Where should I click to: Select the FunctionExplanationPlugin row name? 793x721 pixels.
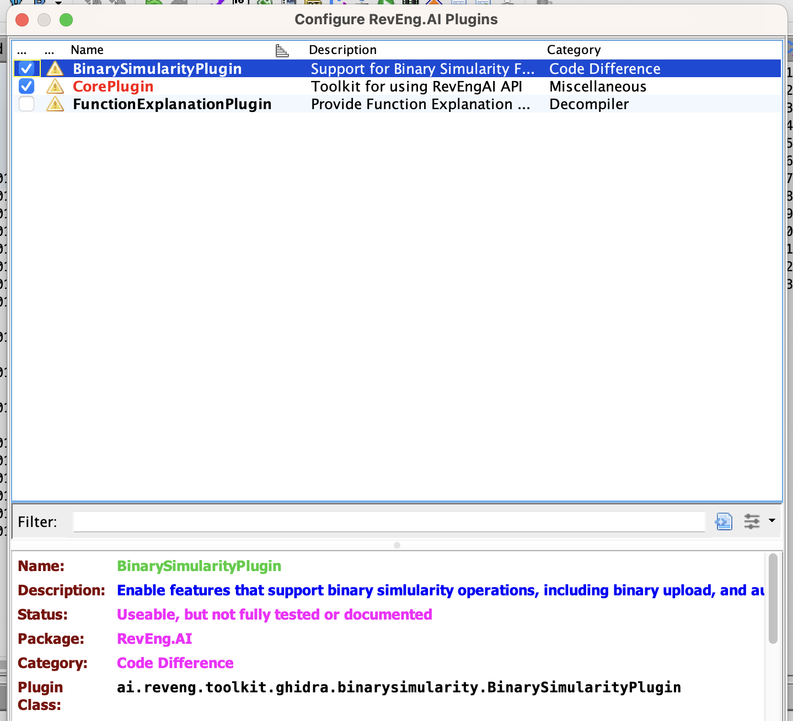click(172, 104)
